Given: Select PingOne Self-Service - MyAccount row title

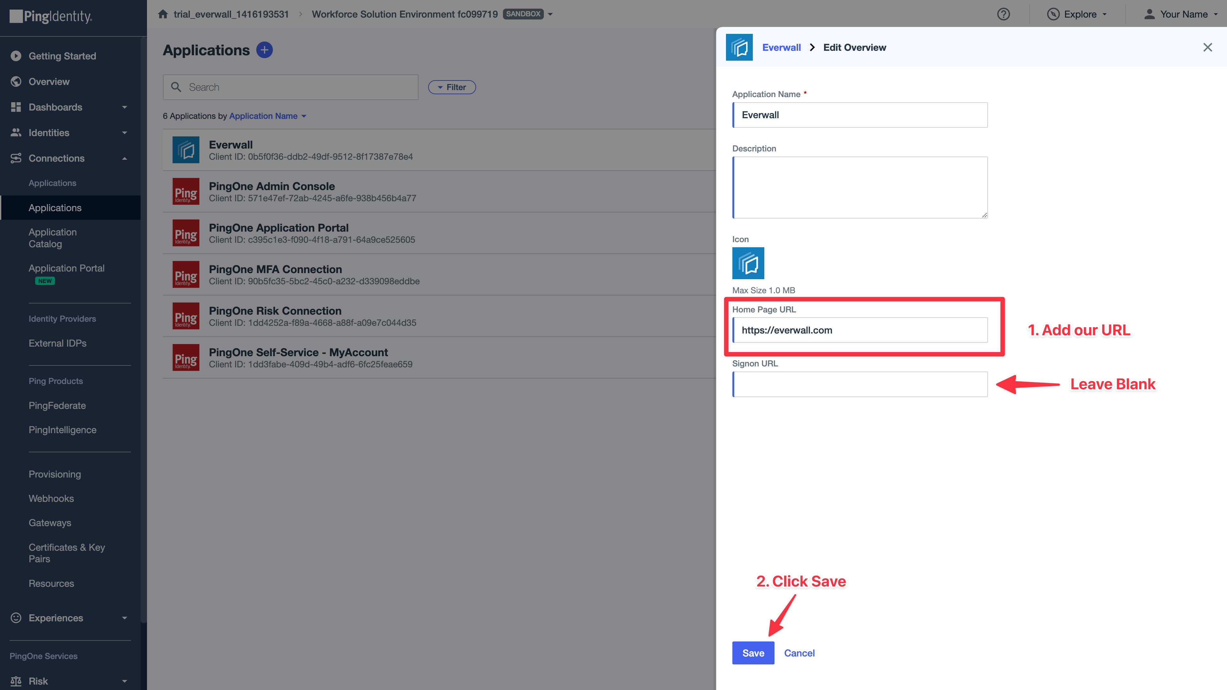Looking at the screenshot, I should (x=298, y=352).
